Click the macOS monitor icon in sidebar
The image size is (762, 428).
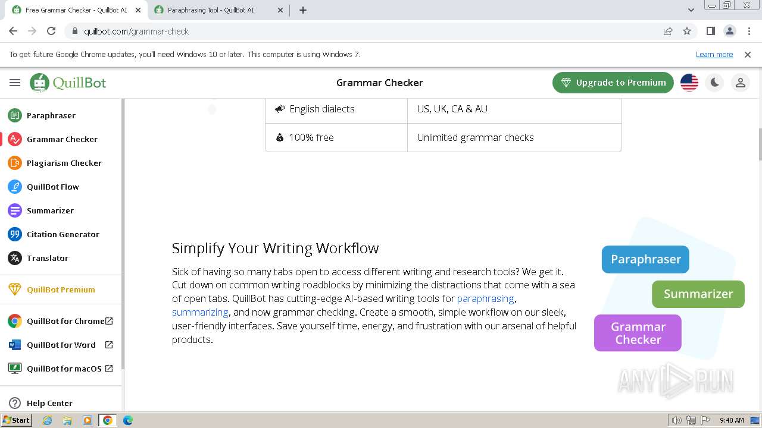point(15,369)
